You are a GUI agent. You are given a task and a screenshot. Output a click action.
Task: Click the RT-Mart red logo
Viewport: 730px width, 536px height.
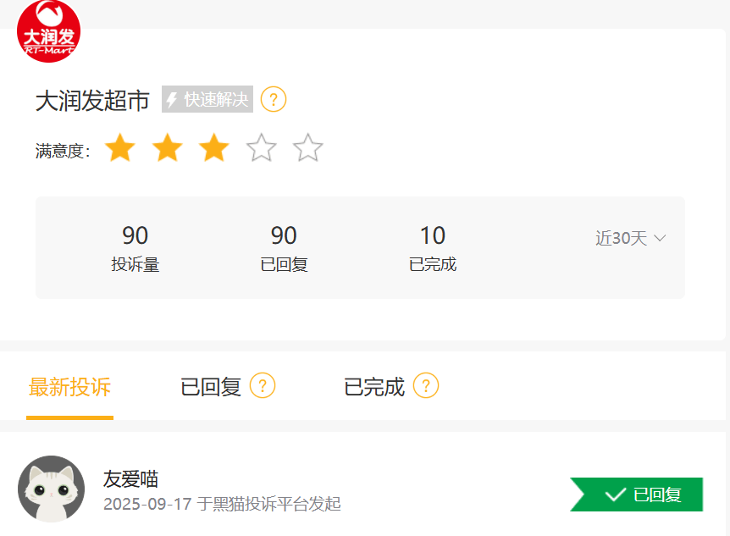pos(48,30)
